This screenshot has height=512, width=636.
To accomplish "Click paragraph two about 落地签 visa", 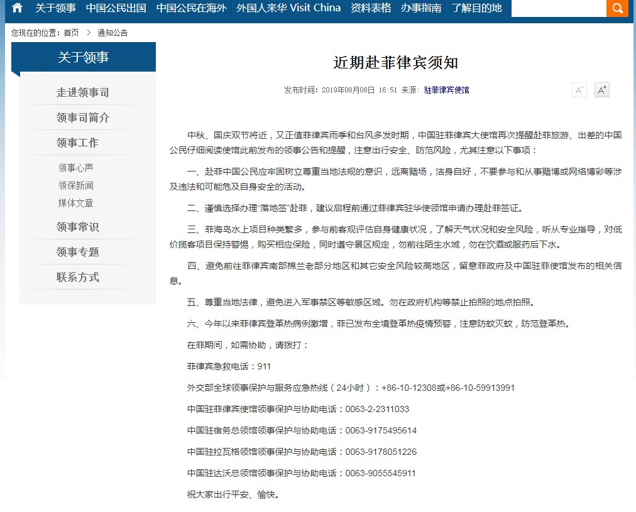I will pos(355,209).
